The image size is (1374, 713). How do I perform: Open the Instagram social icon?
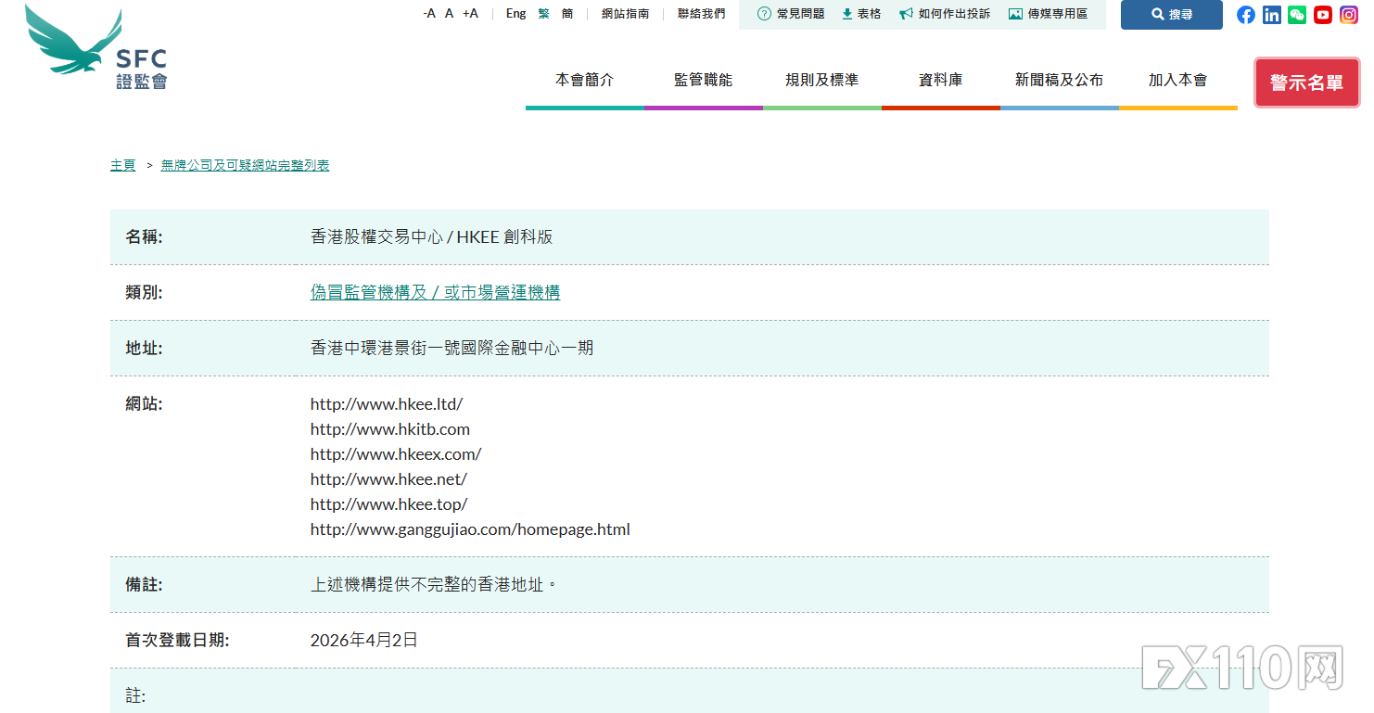(1348, 15)
